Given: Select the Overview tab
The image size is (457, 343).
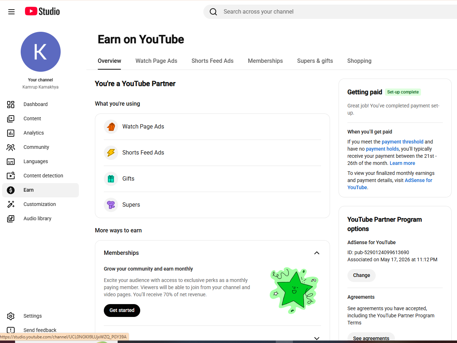Looking at the screenshot, I should pos(110,61).
